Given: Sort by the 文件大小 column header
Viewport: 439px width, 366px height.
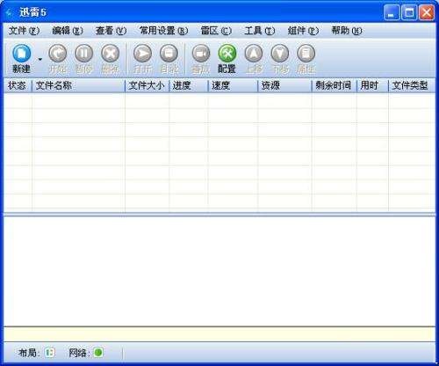Looking at the screenshot, I should point(148,85).
